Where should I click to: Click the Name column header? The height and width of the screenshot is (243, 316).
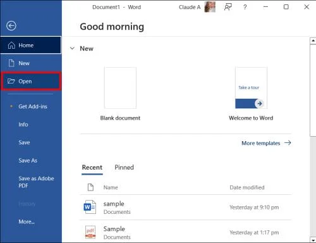(x=111, y=187)
